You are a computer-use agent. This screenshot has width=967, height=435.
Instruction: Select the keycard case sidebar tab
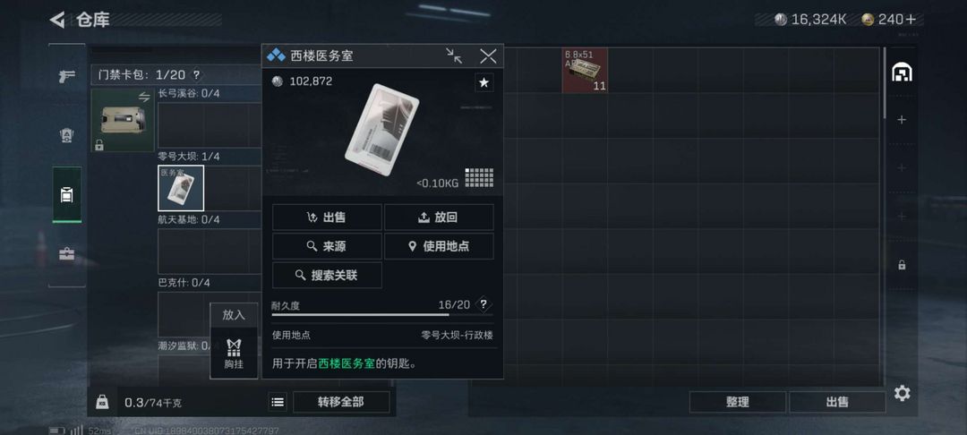coord(66,195)
